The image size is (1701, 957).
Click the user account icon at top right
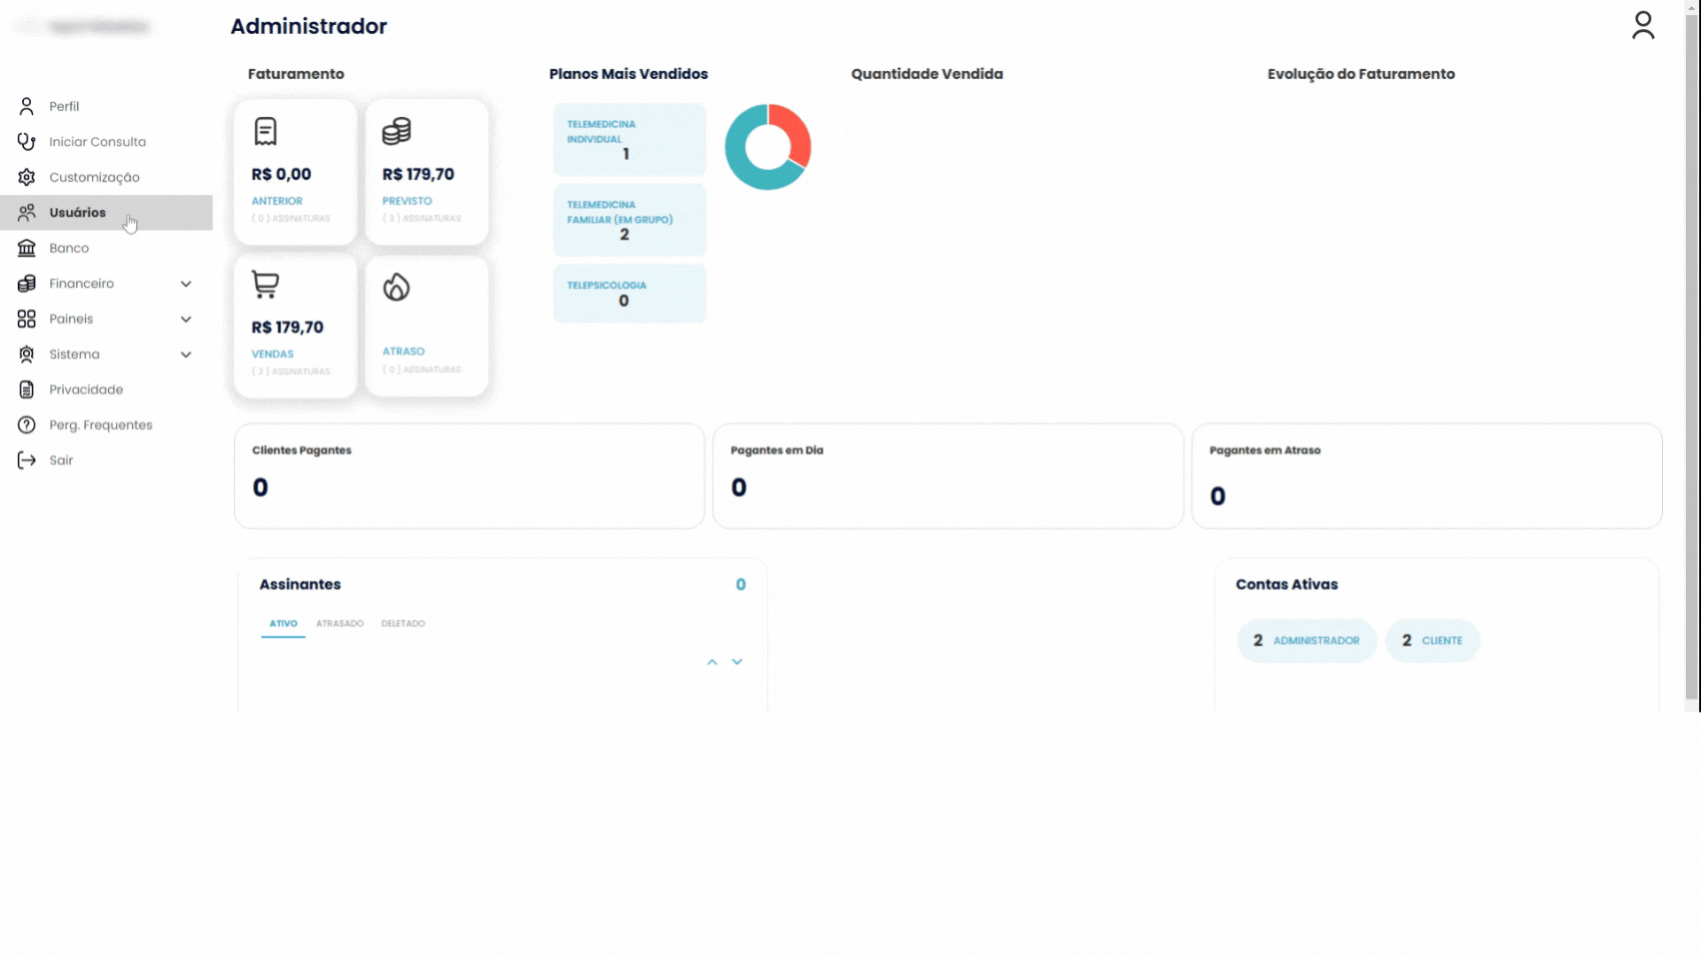[x=1643, y=26]
